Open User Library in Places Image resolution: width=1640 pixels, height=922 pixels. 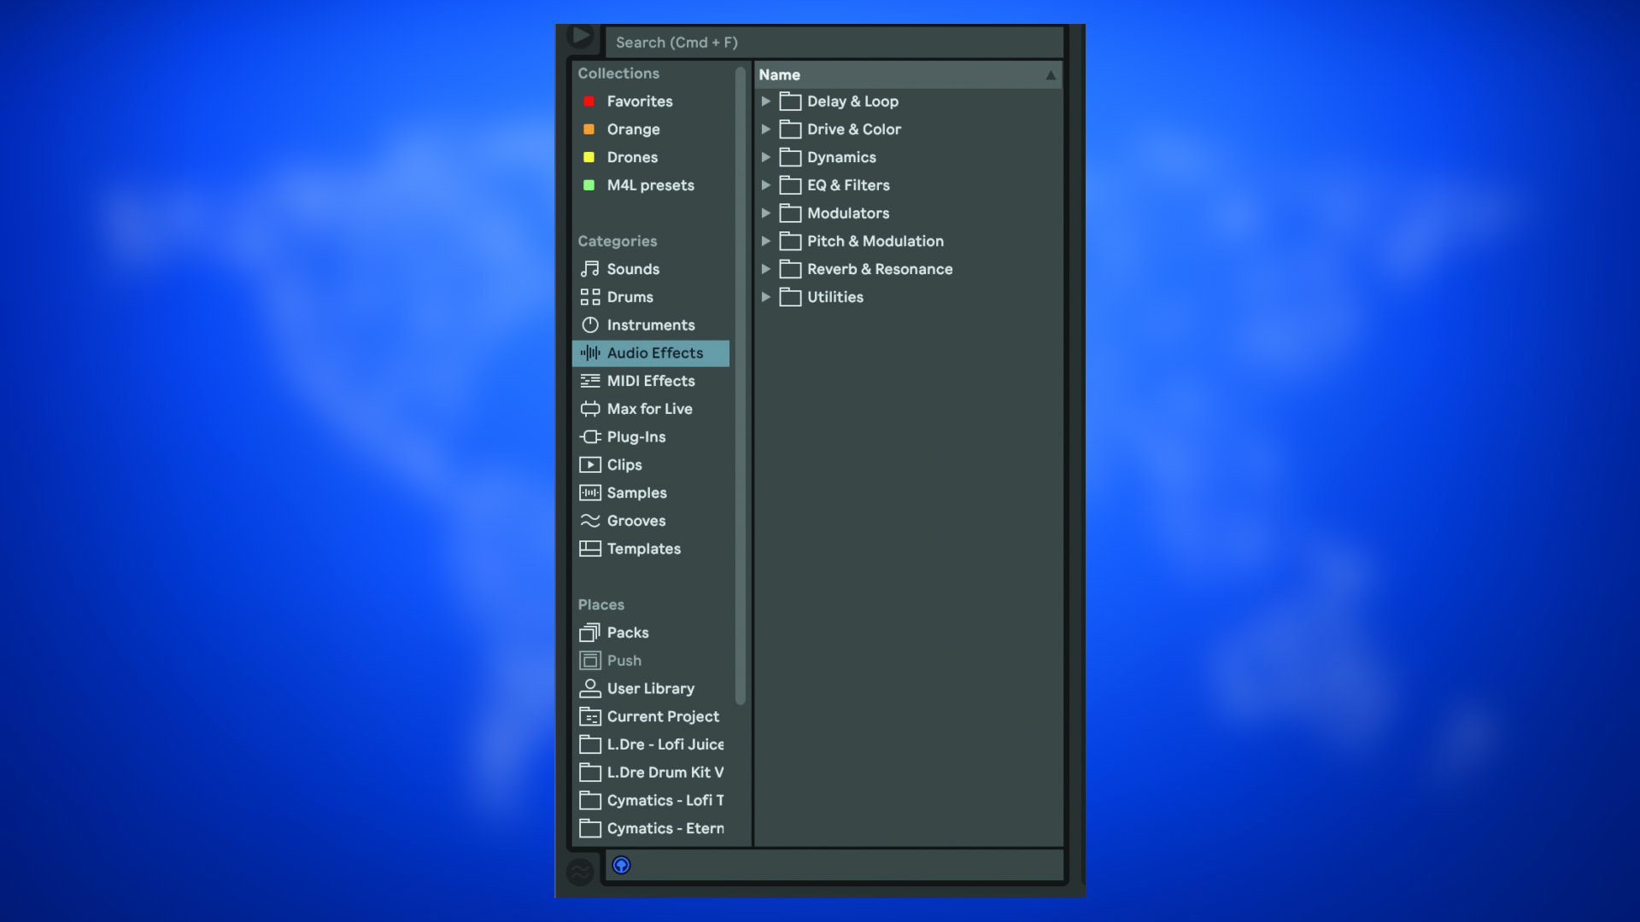point(651,689)
